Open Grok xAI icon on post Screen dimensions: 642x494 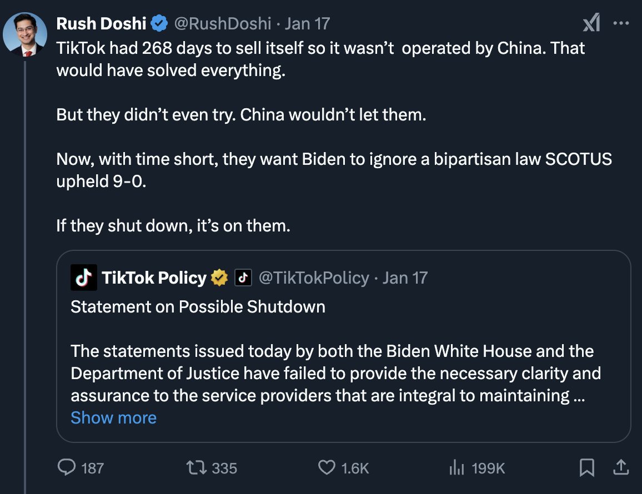coord(591,23)
